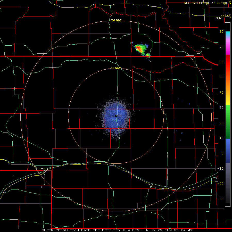Click the 80 value on the dBZ scale
Viewport: 232px width, 232px height.
[x=221, y=31]
